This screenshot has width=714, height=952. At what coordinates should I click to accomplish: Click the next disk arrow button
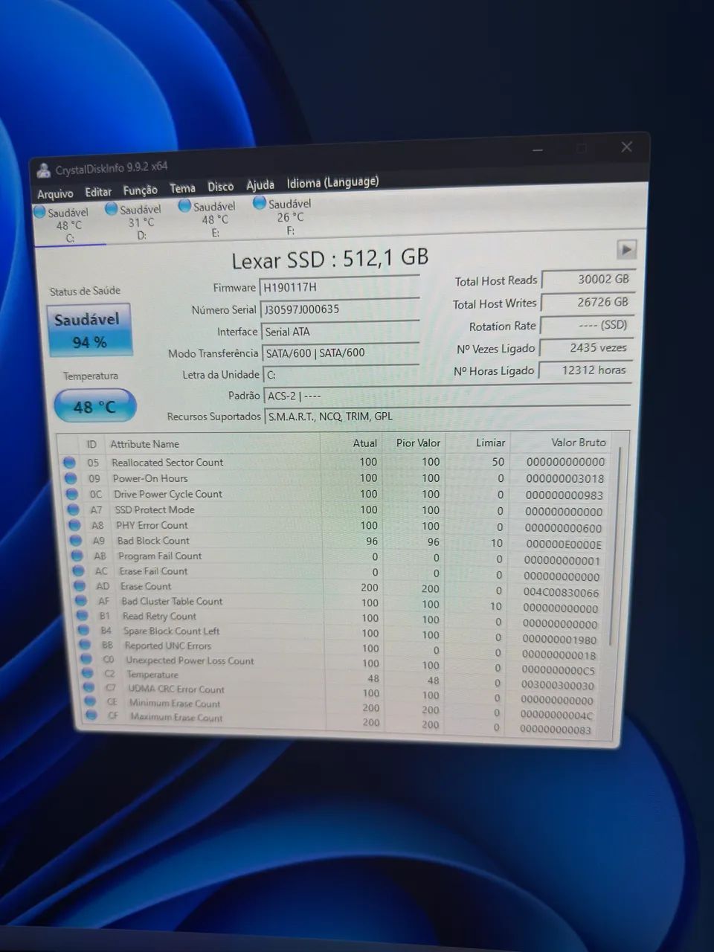(x=626, y=249)
